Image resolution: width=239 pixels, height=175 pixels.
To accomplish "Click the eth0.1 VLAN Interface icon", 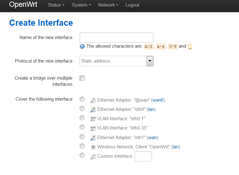I will coord(93,119).
